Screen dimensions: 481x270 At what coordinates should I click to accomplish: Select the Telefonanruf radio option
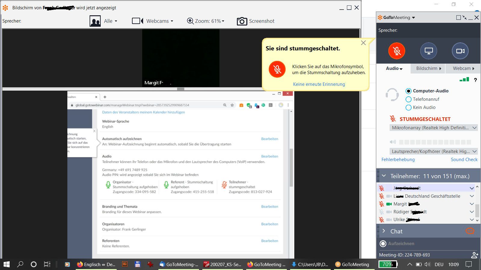click(x=408, y=99)
